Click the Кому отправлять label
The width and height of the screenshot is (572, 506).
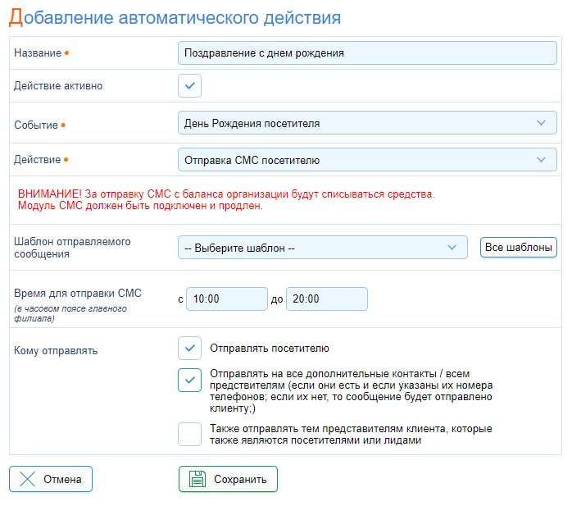pos(56,351)
